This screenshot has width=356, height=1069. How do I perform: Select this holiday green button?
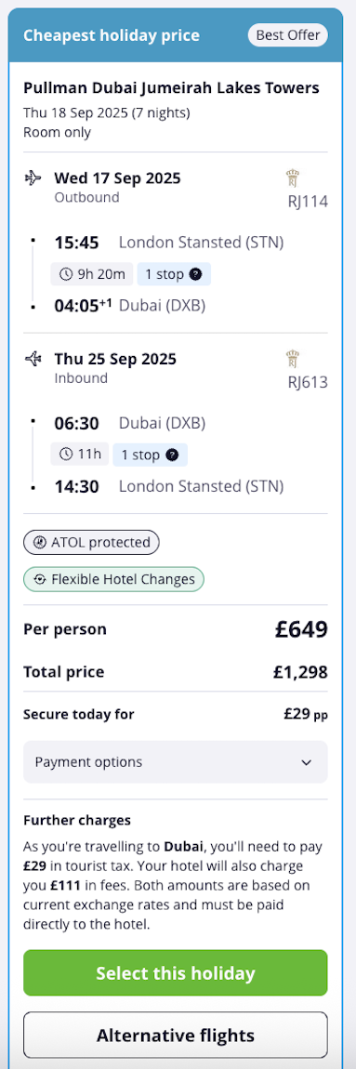point(176,973)
